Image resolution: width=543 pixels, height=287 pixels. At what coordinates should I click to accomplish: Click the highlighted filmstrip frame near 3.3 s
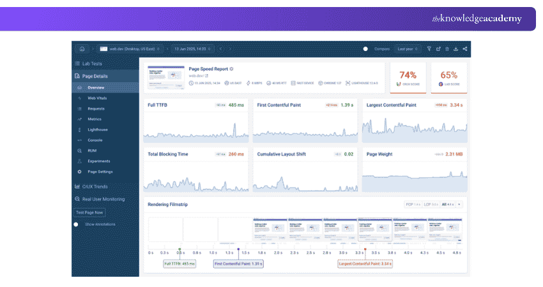(x=375, y=229)
